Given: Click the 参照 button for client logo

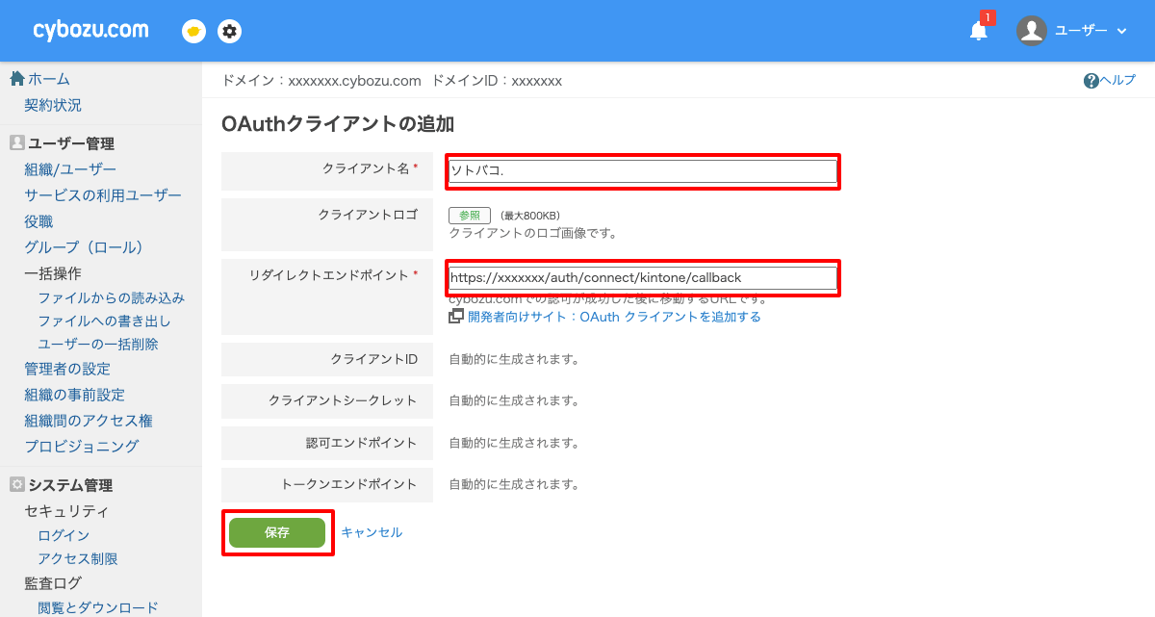Looking at the screenshot, I should click(469, 215).
